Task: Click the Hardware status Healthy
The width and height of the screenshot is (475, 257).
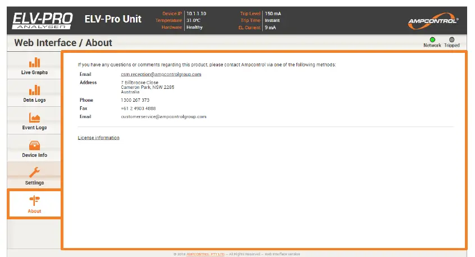Action: coord(194,28)
